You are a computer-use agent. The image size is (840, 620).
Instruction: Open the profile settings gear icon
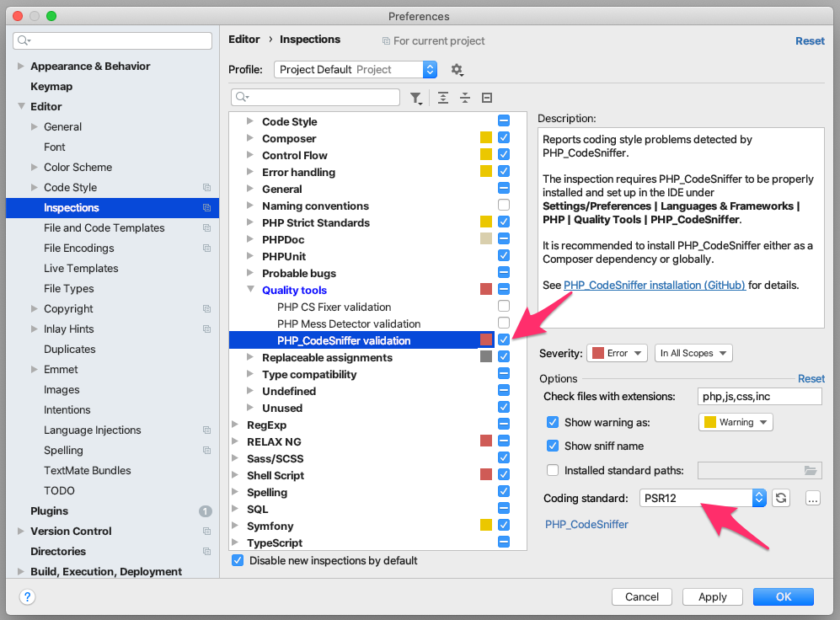pos(457,69)
